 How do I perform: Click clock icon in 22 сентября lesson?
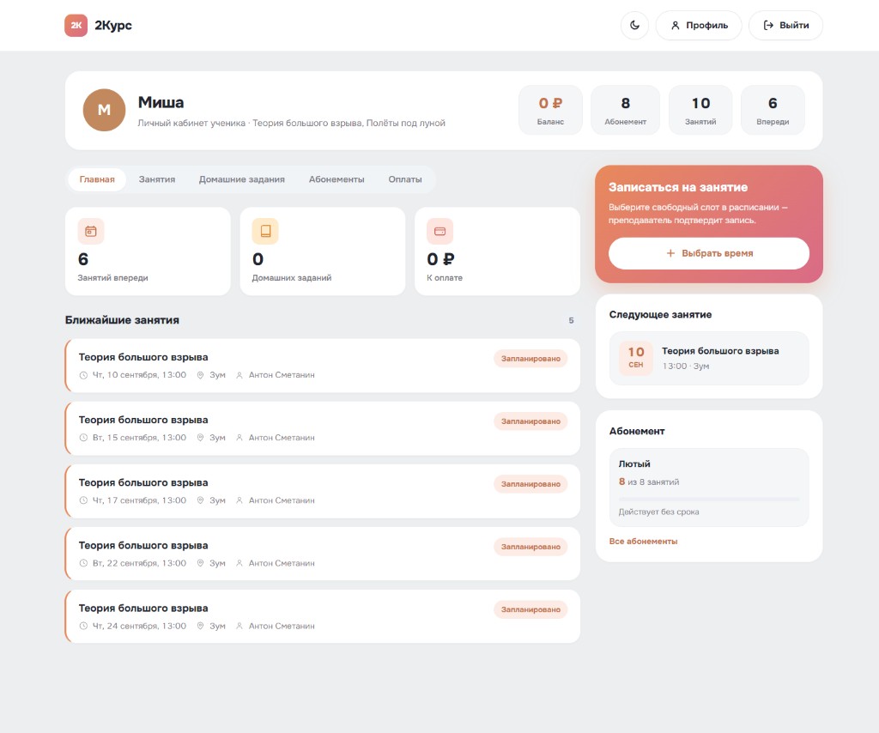[83, 563]
